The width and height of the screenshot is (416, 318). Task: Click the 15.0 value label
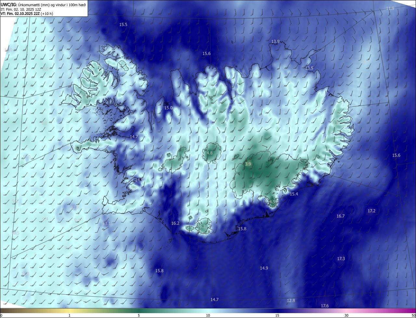[168, 108]
